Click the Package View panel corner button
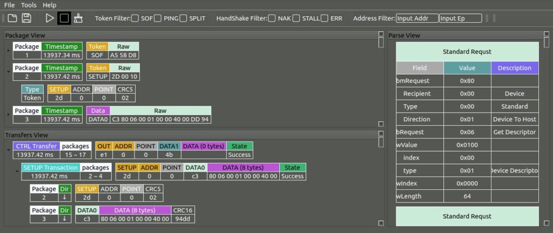 381,35
